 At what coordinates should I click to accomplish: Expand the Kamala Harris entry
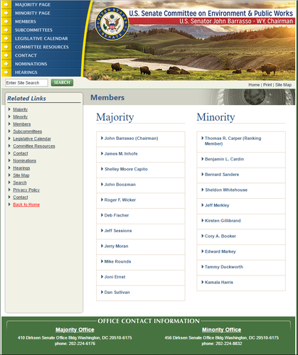point(241,283)
